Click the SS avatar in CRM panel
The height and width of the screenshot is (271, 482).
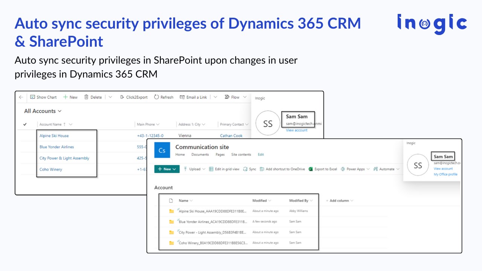coord(268,124)
